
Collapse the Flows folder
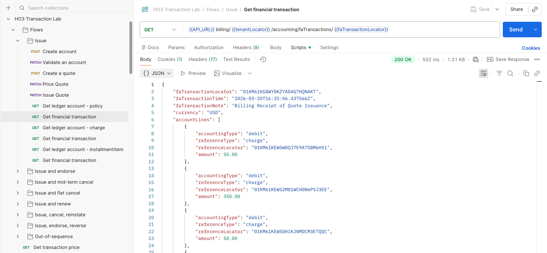(x=13, y=30)
